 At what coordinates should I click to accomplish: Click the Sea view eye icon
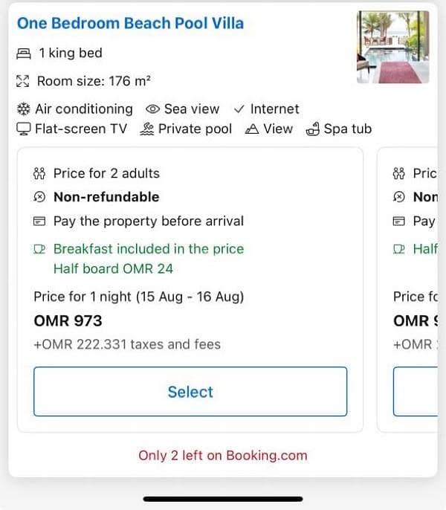[x=152, y=109]
